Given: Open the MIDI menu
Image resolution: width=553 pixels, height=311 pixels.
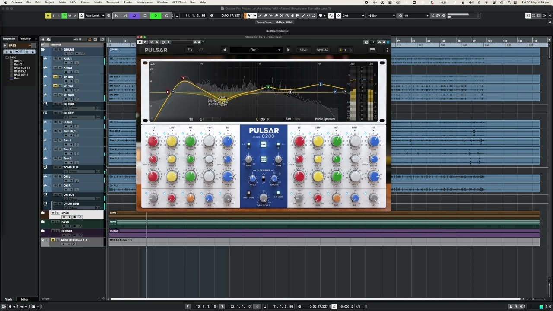Looking at the screenshot, I should (x=73, y=3).
